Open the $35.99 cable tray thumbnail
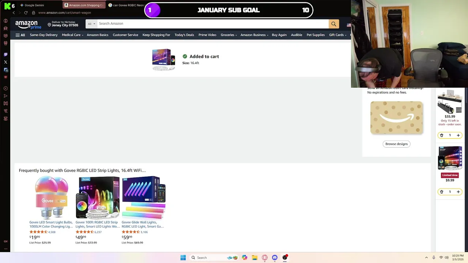468x263 pixels. coord(450,101)
